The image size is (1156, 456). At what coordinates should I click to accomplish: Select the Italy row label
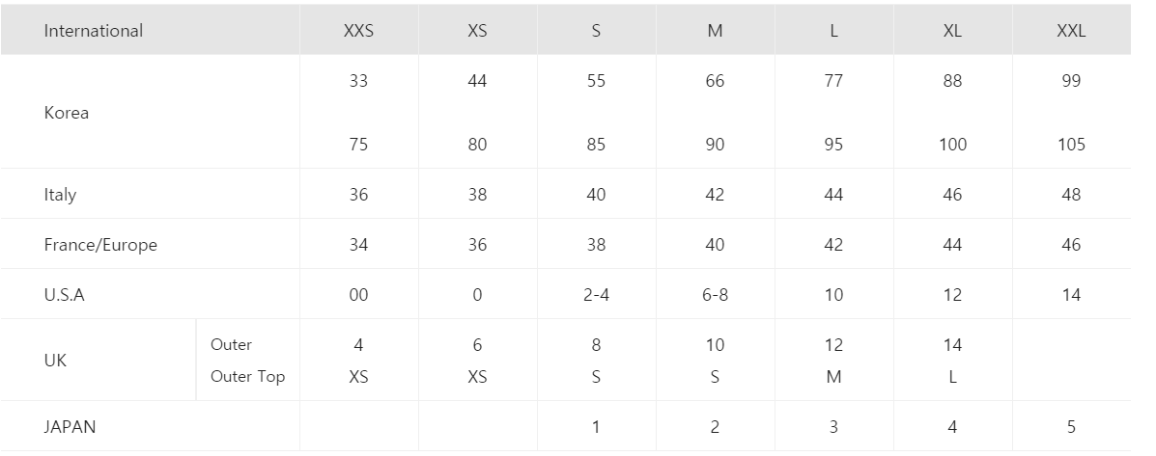(x=60, y=195)
